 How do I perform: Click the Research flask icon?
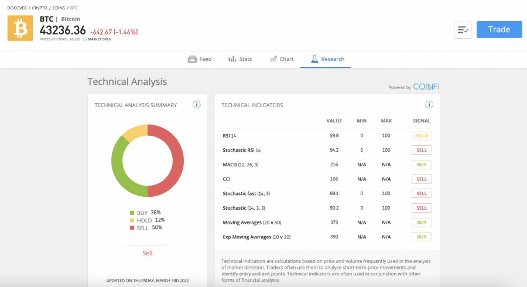pos(314,59)
